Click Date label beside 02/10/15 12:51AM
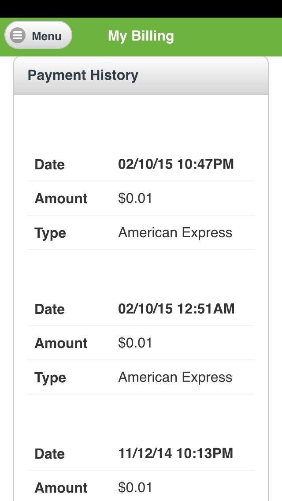282x501 pixels. point(50,309)
